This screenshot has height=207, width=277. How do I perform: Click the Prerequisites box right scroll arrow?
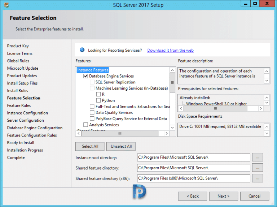coord(261,108)
